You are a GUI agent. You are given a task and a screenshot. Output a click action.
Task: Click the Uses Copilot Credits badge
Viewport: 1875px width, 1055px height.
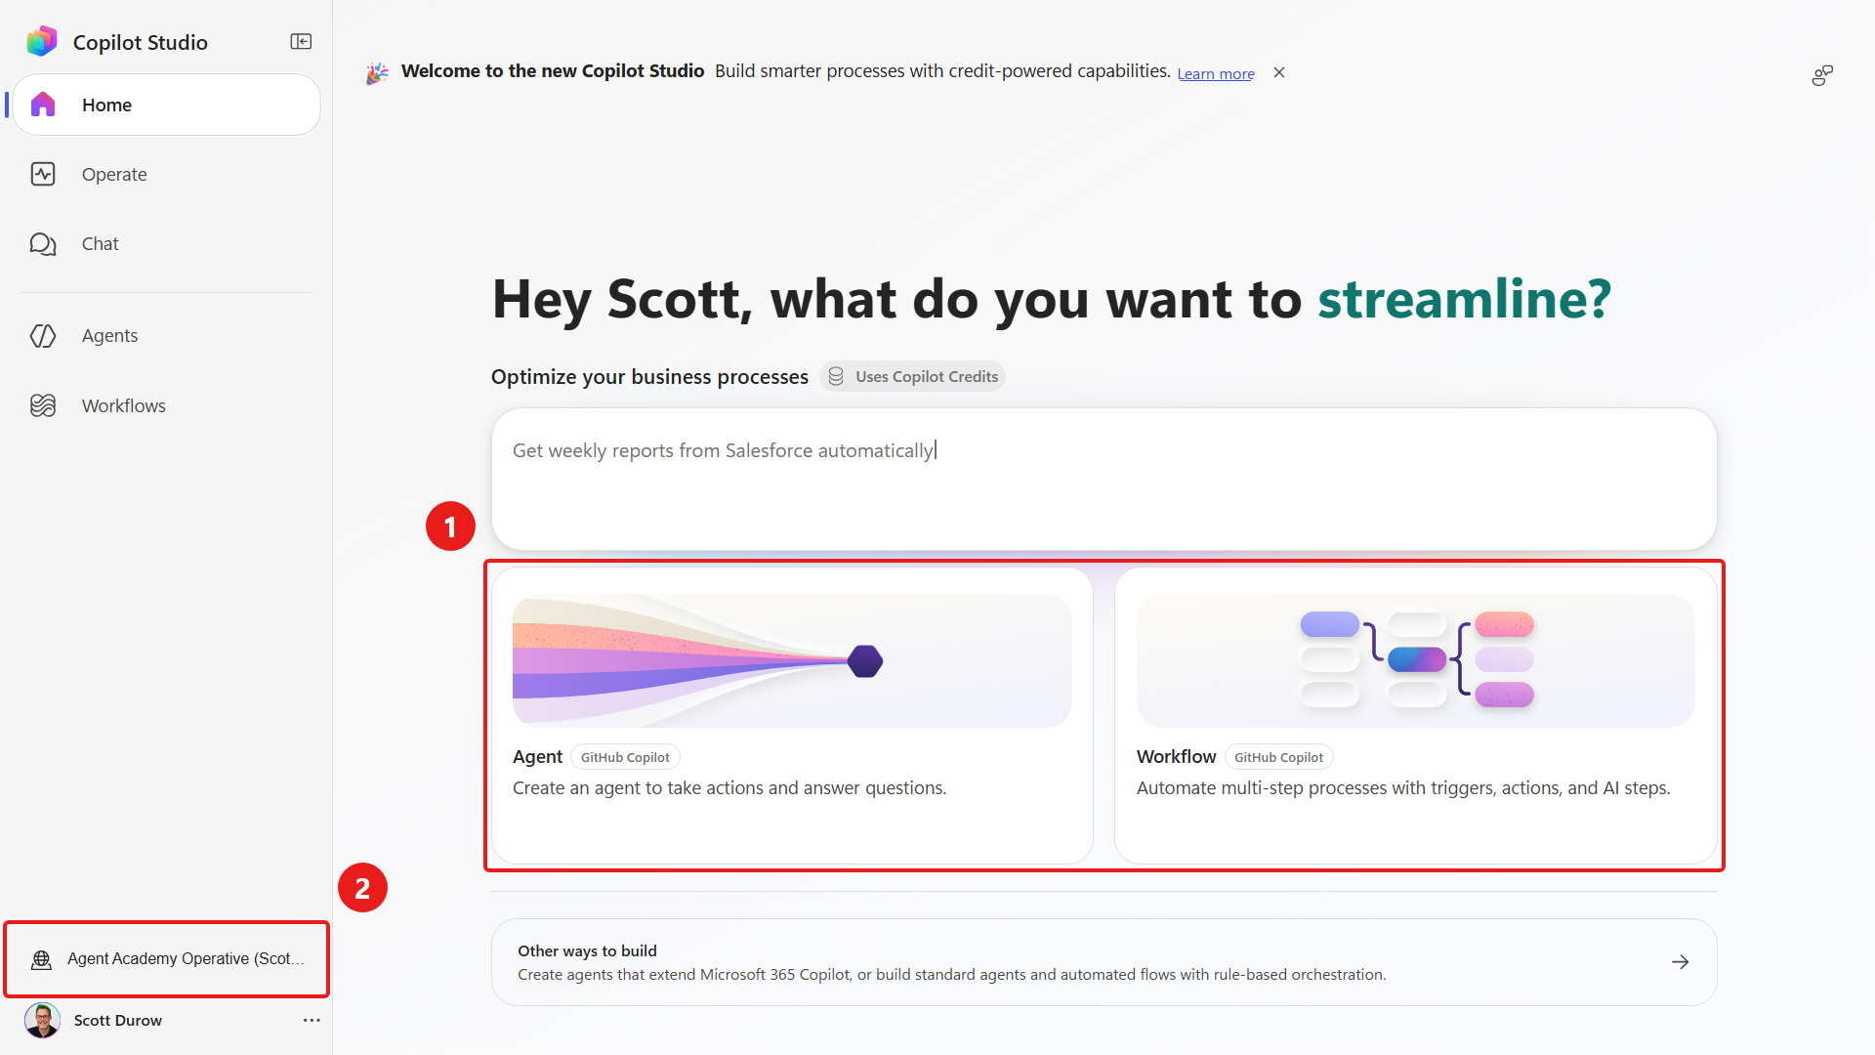(x=913, y=376)
